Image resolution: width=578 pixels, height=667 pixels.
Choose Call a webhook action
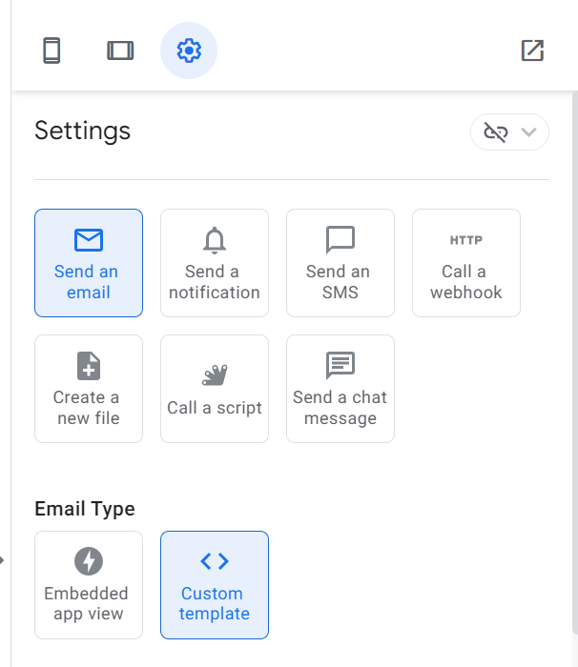point(466,263)
